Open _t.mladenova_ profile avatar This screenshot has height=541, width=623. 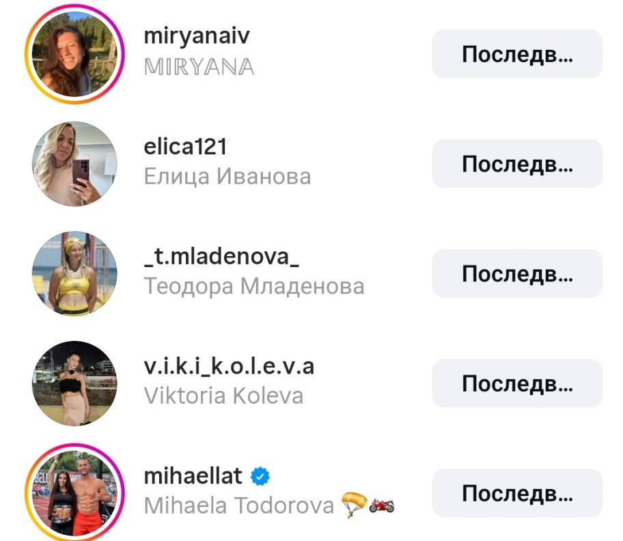point(74,274)
